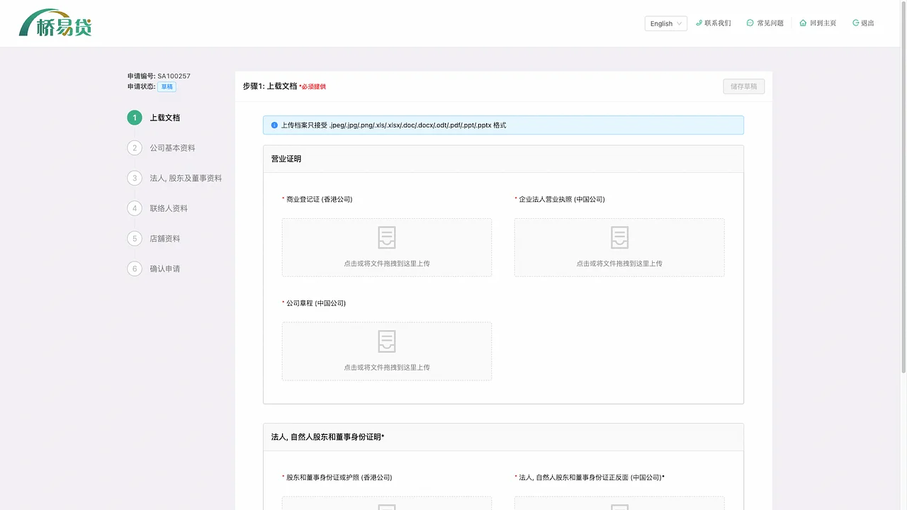Click the 草稿 status badge
This screenshot has height=510, width=907.
(167, 86)
